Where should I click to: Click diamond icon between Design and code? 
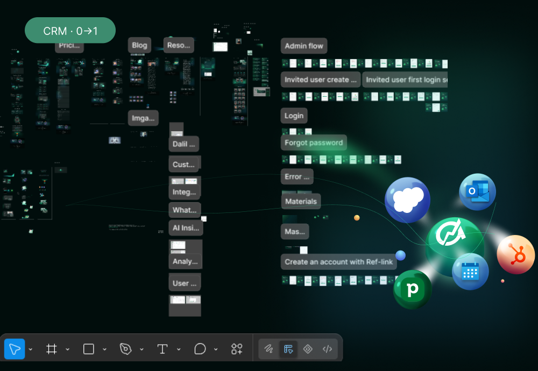pyautogui.click(x=308, y=349)
